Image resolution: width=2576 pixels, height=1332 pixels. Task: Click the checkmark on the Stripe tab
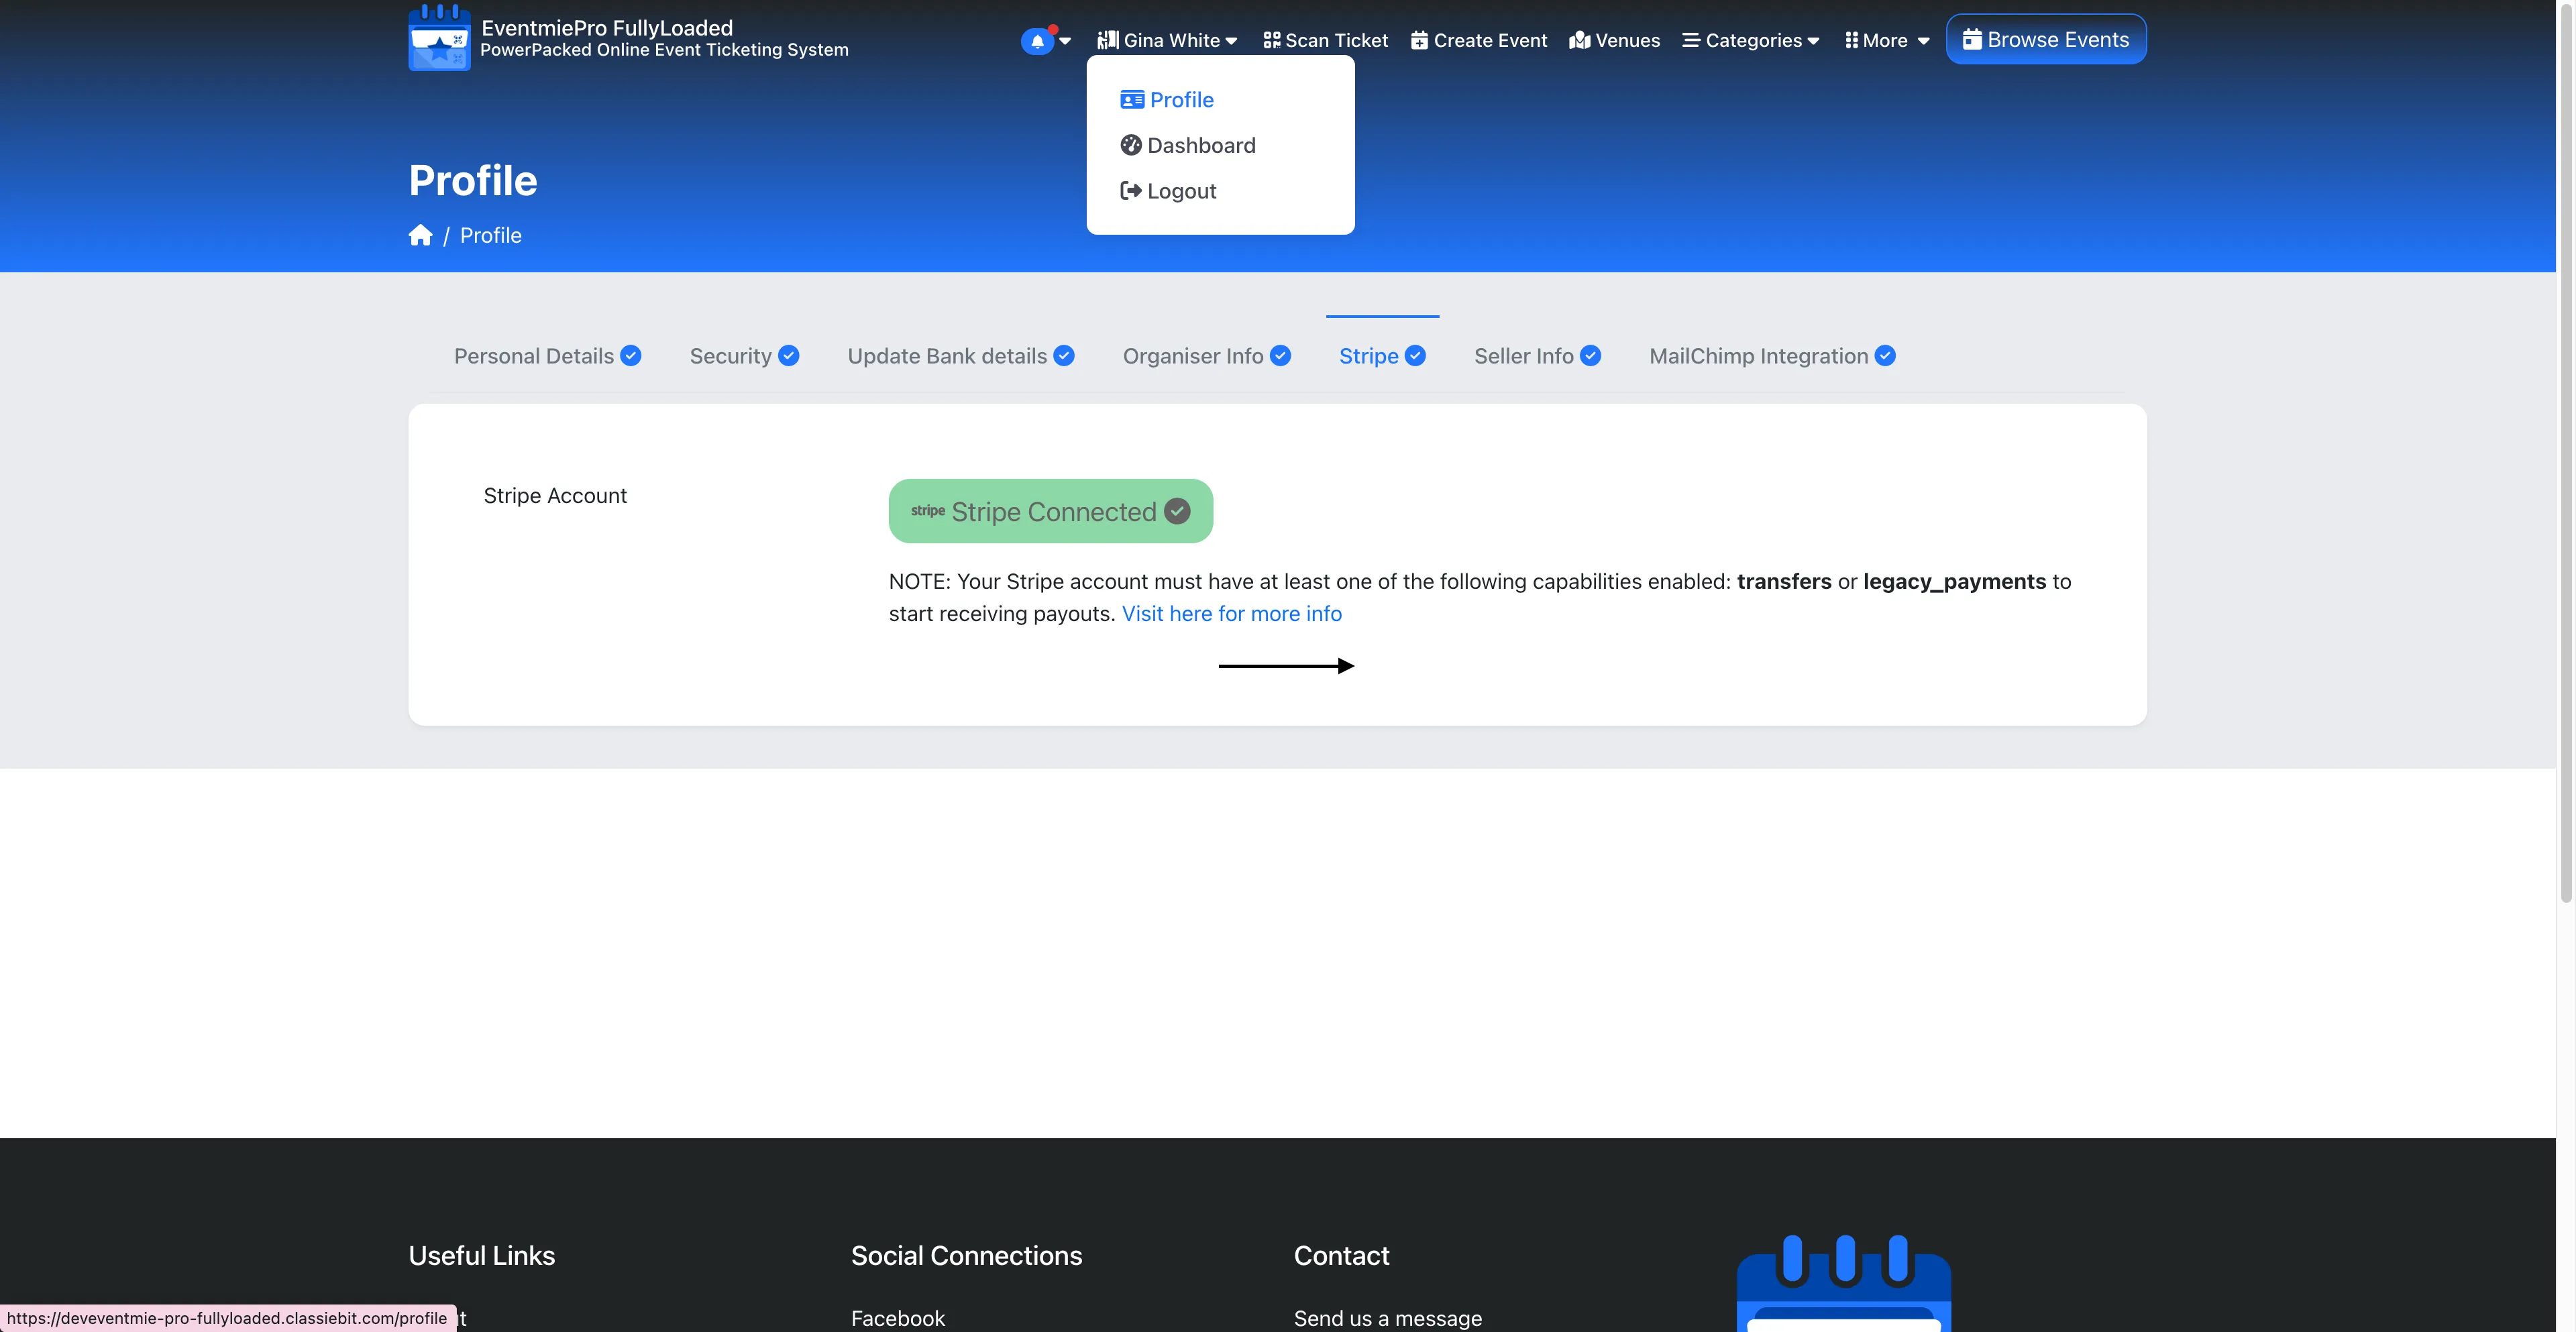pyautogui.click(x=1414, y=355)
